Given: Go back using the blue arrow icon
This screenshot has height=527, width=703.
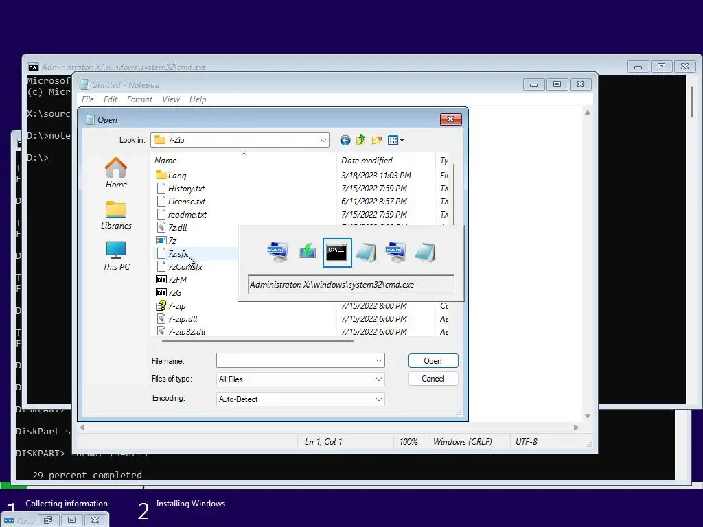Looking at the screenshot, I should point(345,140).
